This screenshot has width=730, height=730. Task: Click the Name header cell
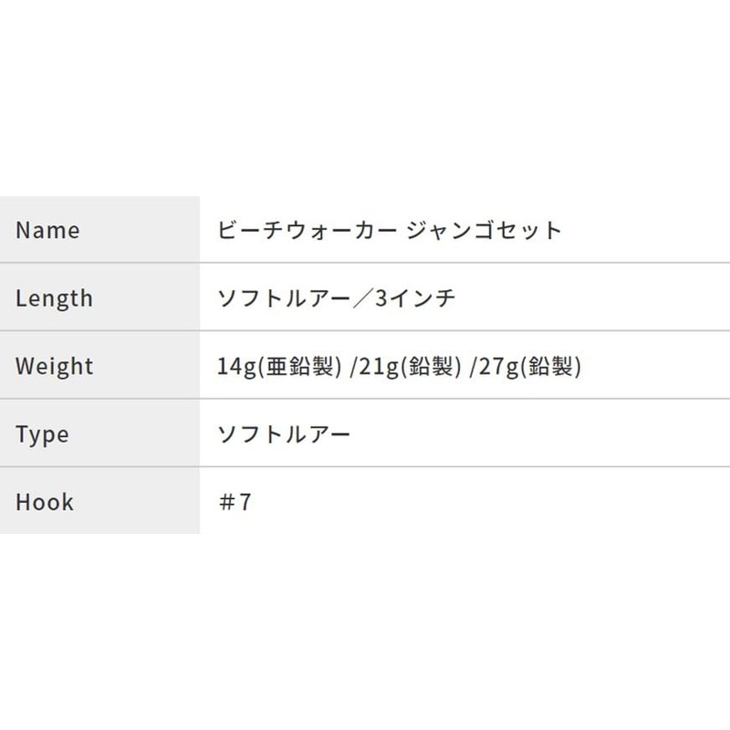99,230
